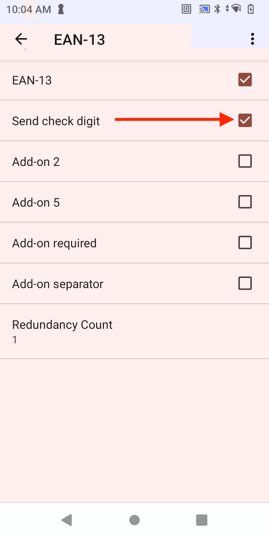Tap the Add-on separator row label
The image size is (269, 538).
[x=58, y=284]
